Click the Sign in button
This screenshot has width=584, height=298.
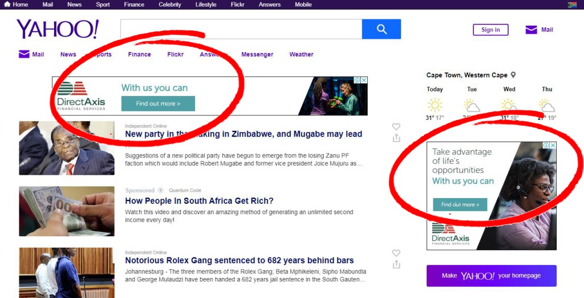pos(490,30)
